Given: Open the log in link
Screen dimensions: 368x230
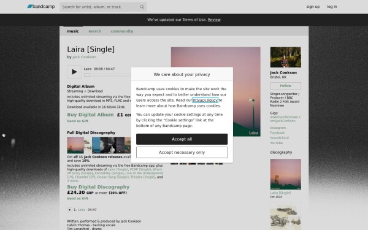Looking at the screenshot, I should (x=332, y=7).
